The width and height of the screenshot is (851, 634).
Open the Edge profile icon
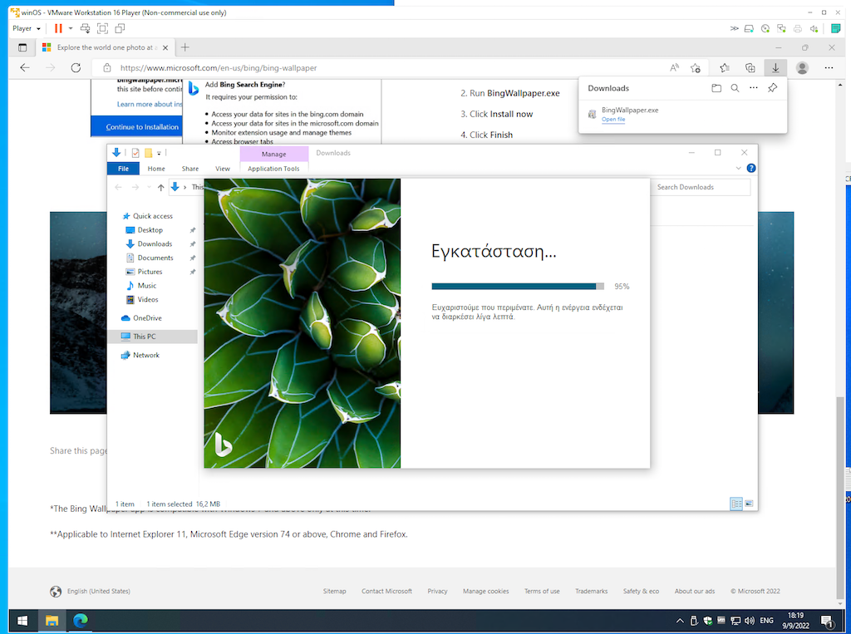pos(802,68)
